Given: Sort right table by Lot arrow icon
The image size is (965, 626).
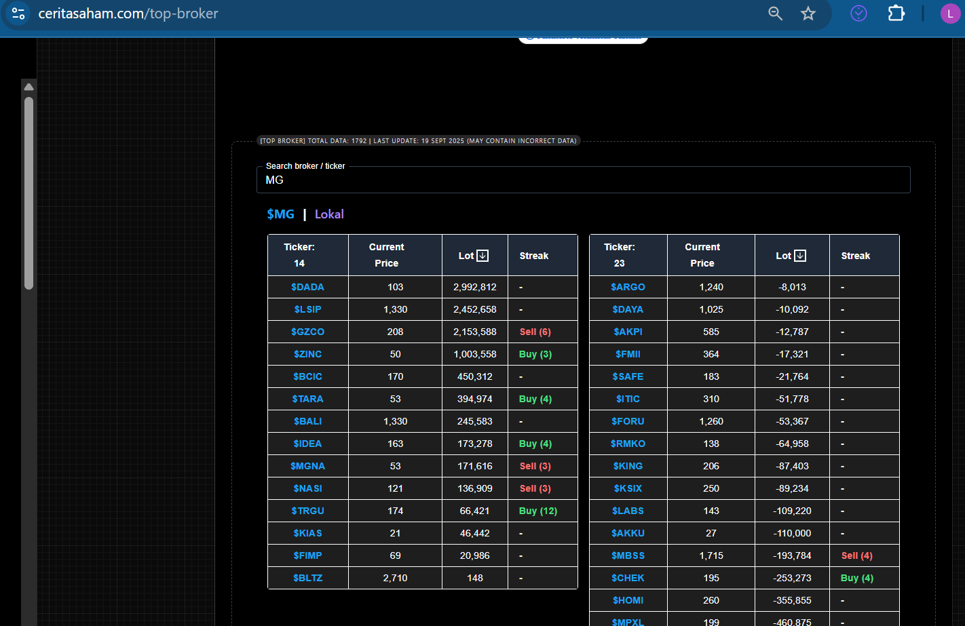Looking at the screenshot, I should pyautogui.click(x=800, y=256).
